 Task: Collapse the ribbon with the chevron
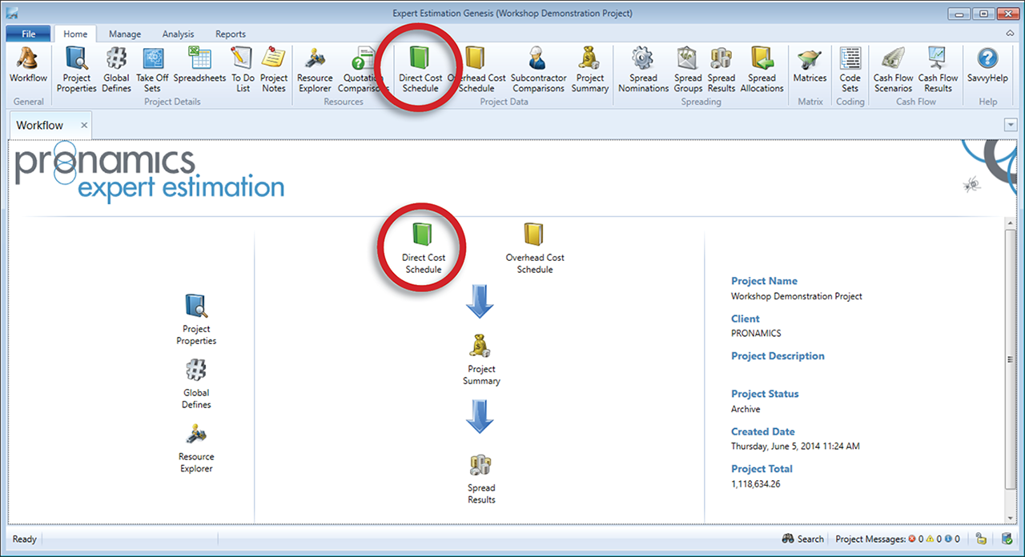point(1010,34)
